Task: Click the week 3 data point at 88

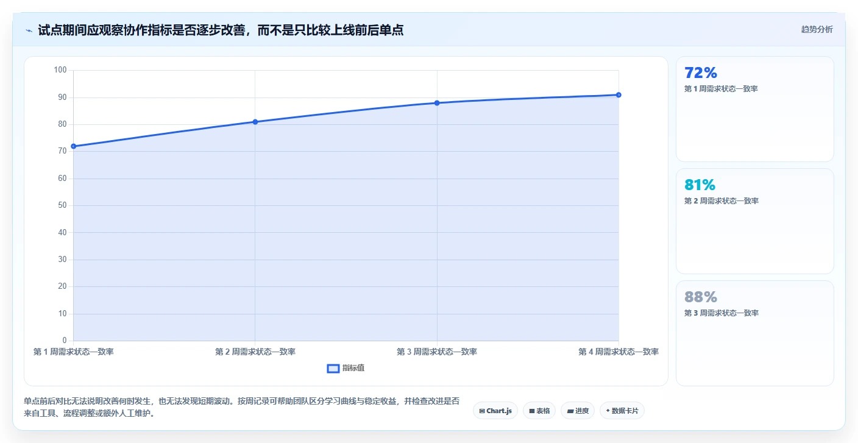Action: point(437,103)
